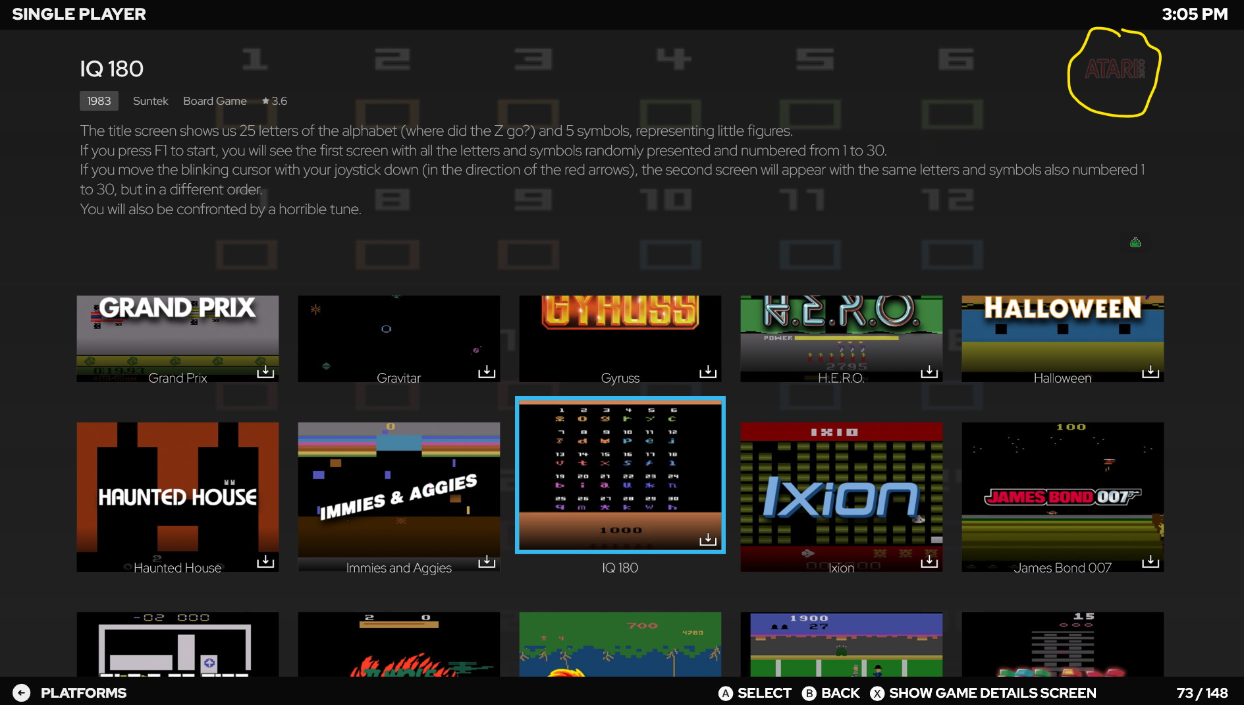
Task: Choose the Haunted House game thumbnail
Action: click(178, 497)
